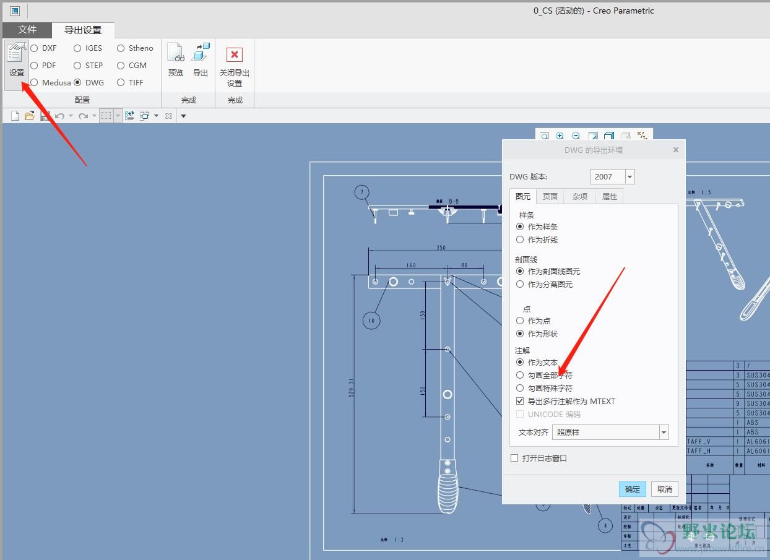
Task: Click the 取消 button
Action: pos(665,489)
